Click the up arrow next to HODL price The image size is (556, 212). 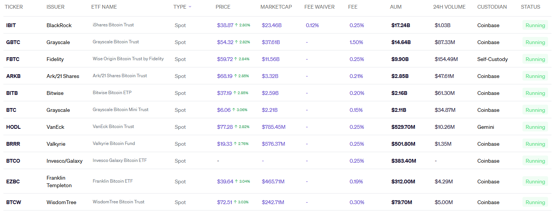pos(236,127)
